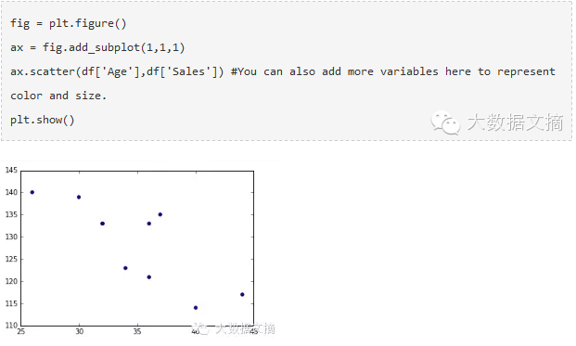
Task: Click the scatter point at age 26, sales 140
Action: [x=32, y=192]
